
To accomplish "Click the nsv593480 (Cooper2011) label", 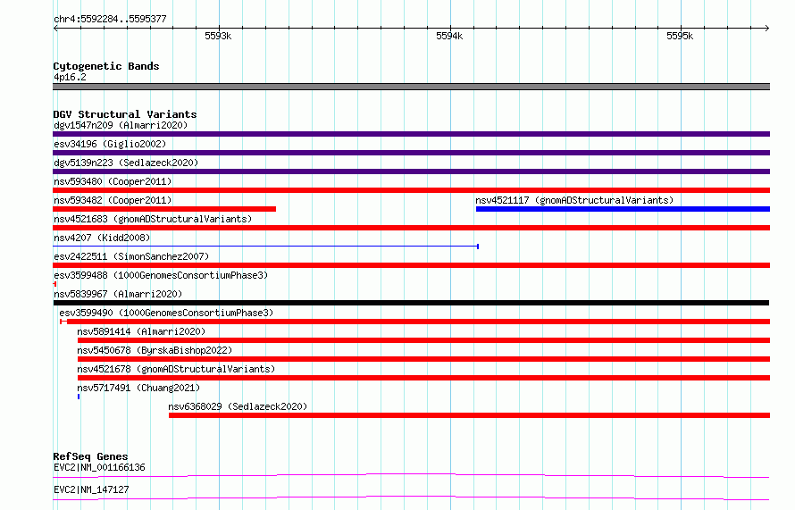I will (113, 181).
